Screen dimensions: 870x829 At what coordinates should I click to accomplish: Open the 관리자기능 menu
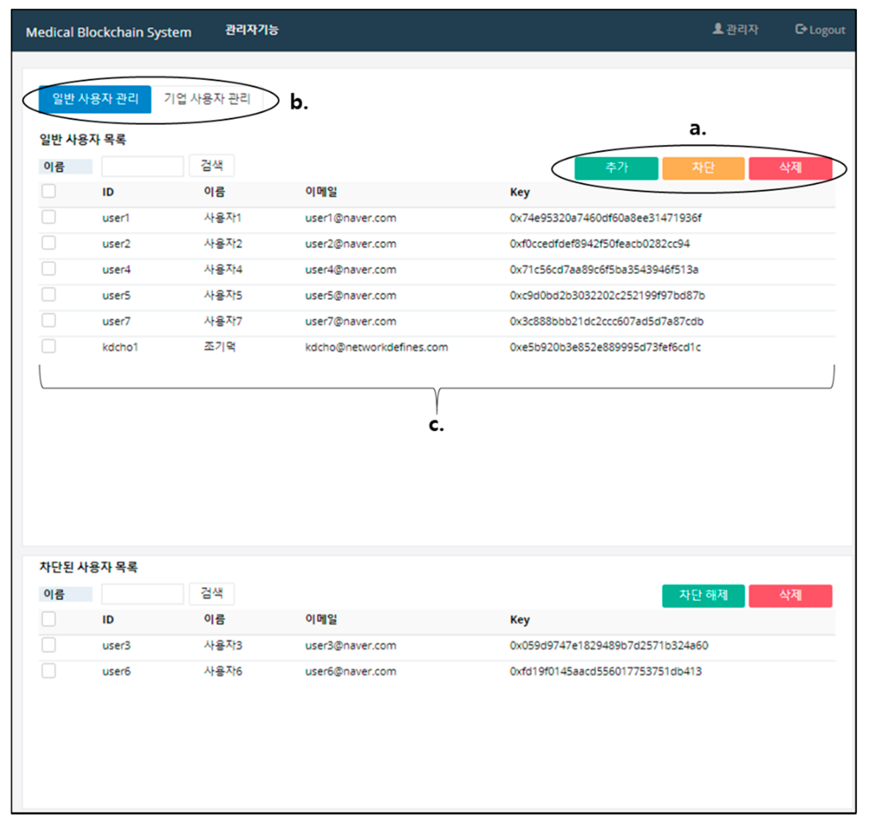pyautogui.click(x=252, y=30)
